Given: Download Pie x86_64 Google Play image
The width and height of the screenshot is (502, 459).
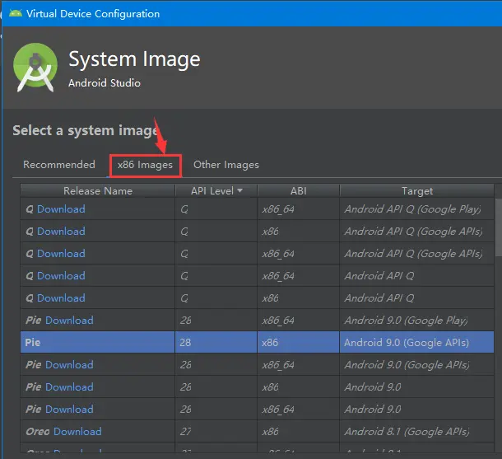Looking at the screenshot, I should pos(69,321).
